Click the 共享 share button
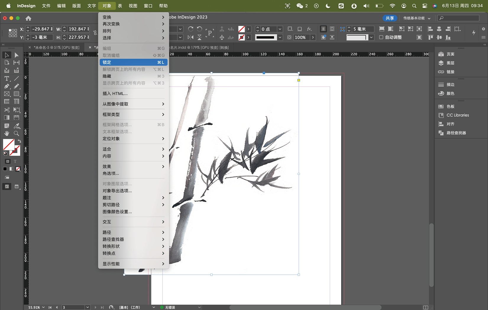 390,18
